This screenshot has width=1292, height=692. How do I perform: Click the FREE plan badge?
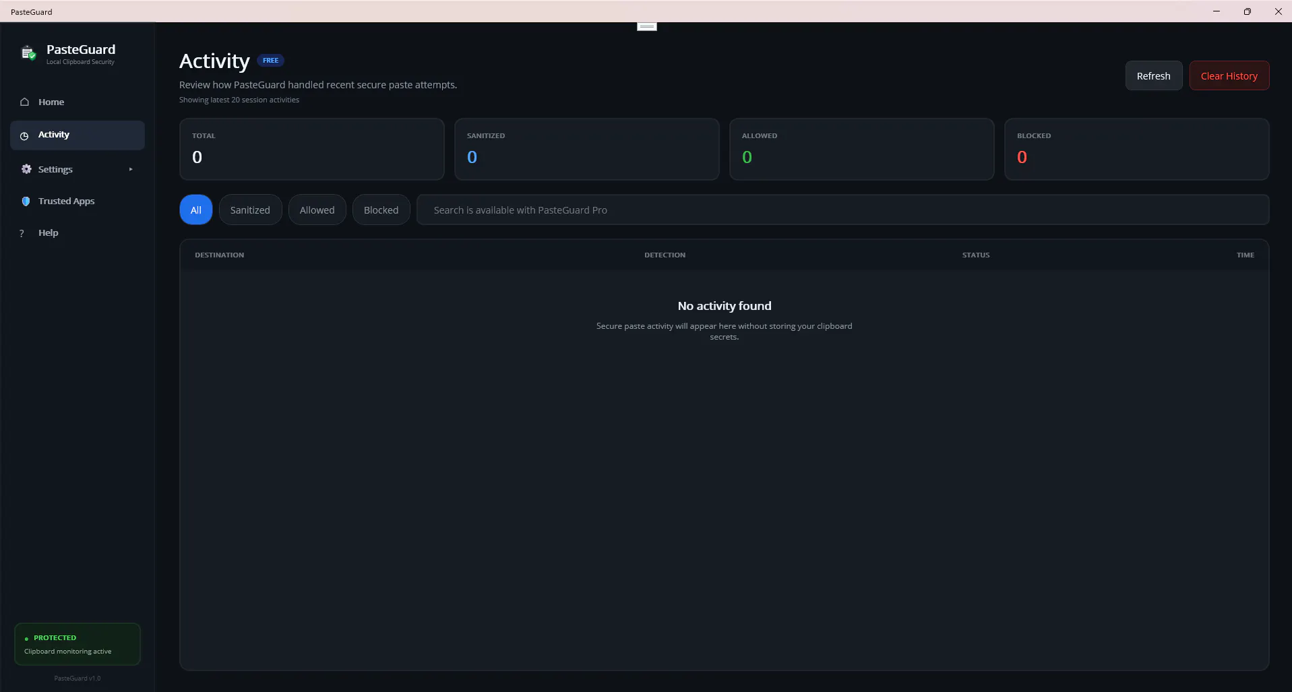[271, 61]
